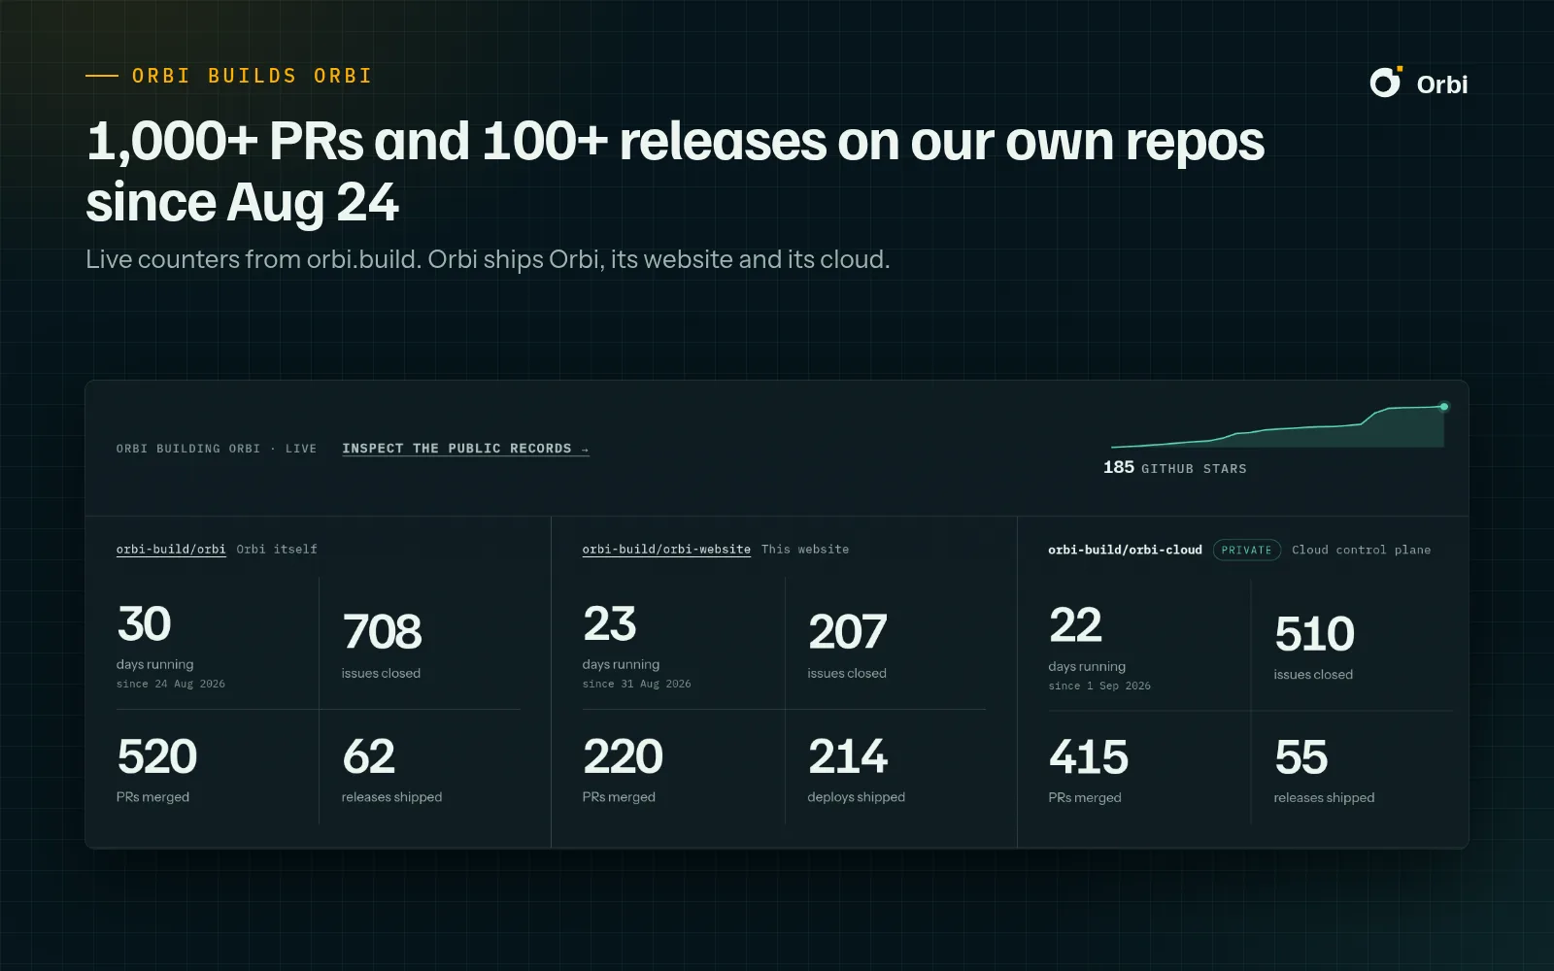The height and width of the screenshot is (971, 1554).
Task: Click the 185 GitHub Stars count
Action: [x=1174, y=468]
